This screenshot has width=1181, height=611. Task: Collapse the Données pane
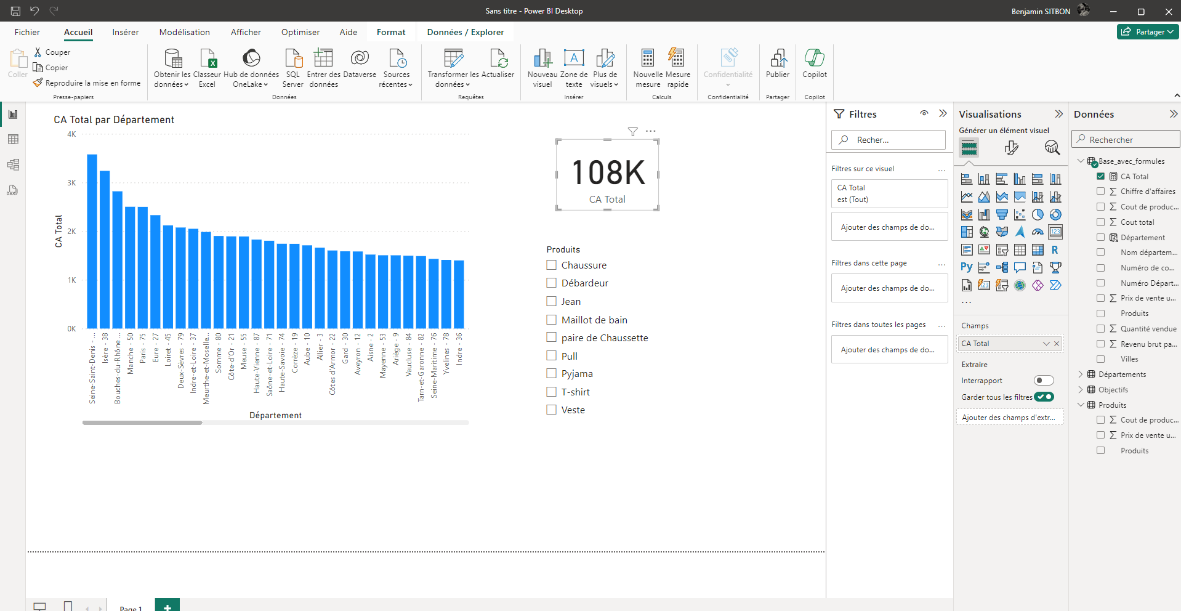click(x=1174, y=114)
